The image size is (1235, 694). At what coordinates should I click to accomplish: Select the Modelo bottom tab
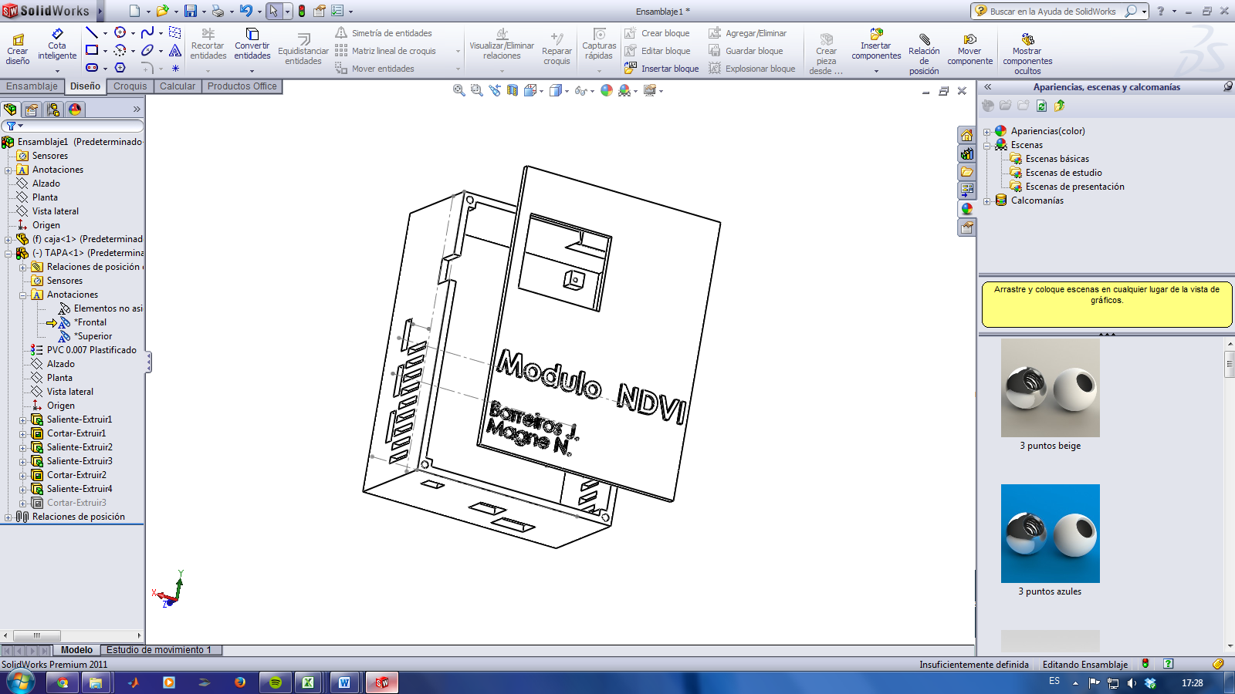(x=76, y=650)
